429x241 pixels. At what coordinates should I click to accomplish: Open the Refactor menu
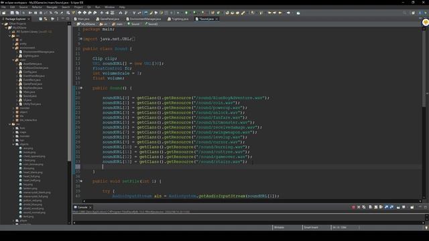tap(37, 7)
